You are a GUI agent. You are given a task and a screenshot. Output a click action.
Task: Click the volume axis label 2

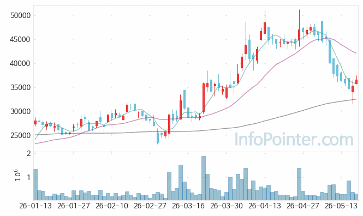pyautogui.click(x=29, y=153)
